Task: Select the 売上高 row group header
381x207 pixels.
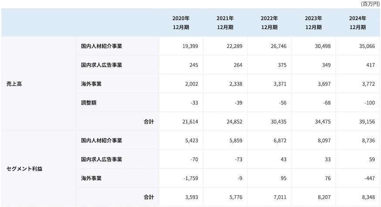Action: click(14, 84)
